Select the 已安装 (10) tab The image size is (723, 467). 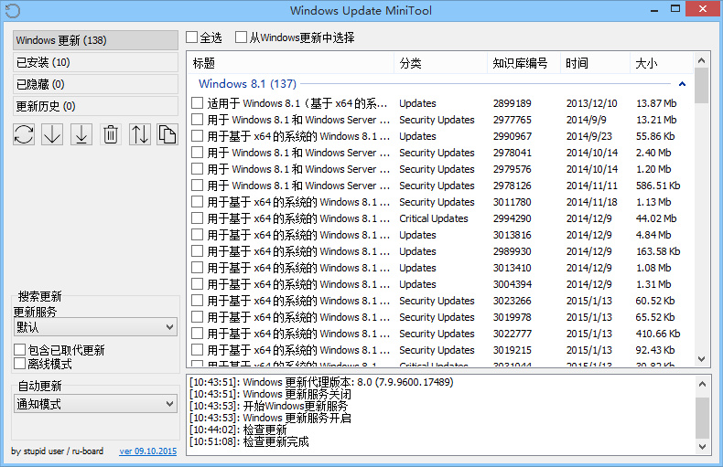95,62
